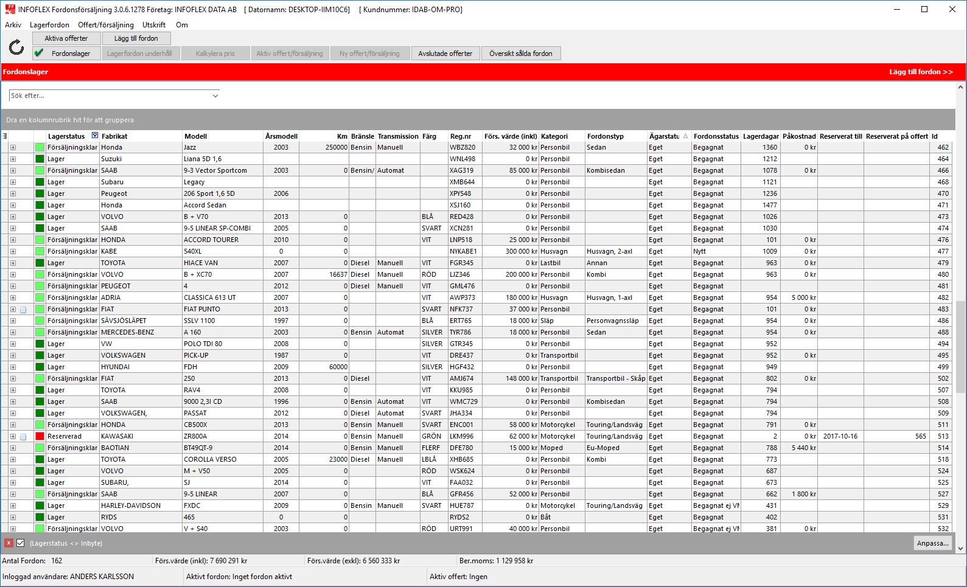Click the INFOFLEX app icon in title bar

point(10,9)
